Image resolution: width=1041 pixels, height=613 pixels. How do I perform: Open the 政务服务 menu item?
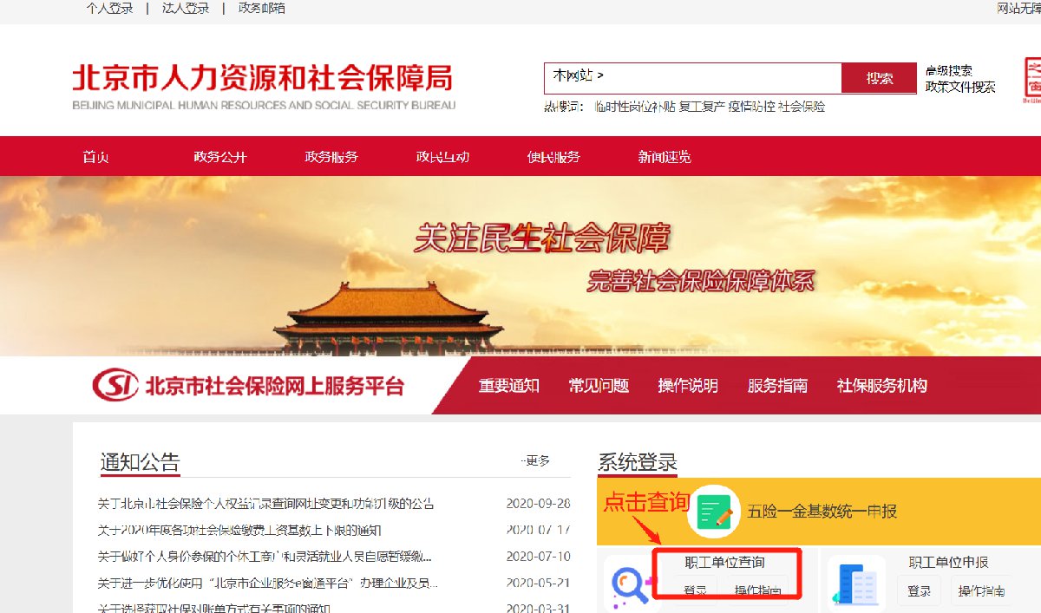331,157
